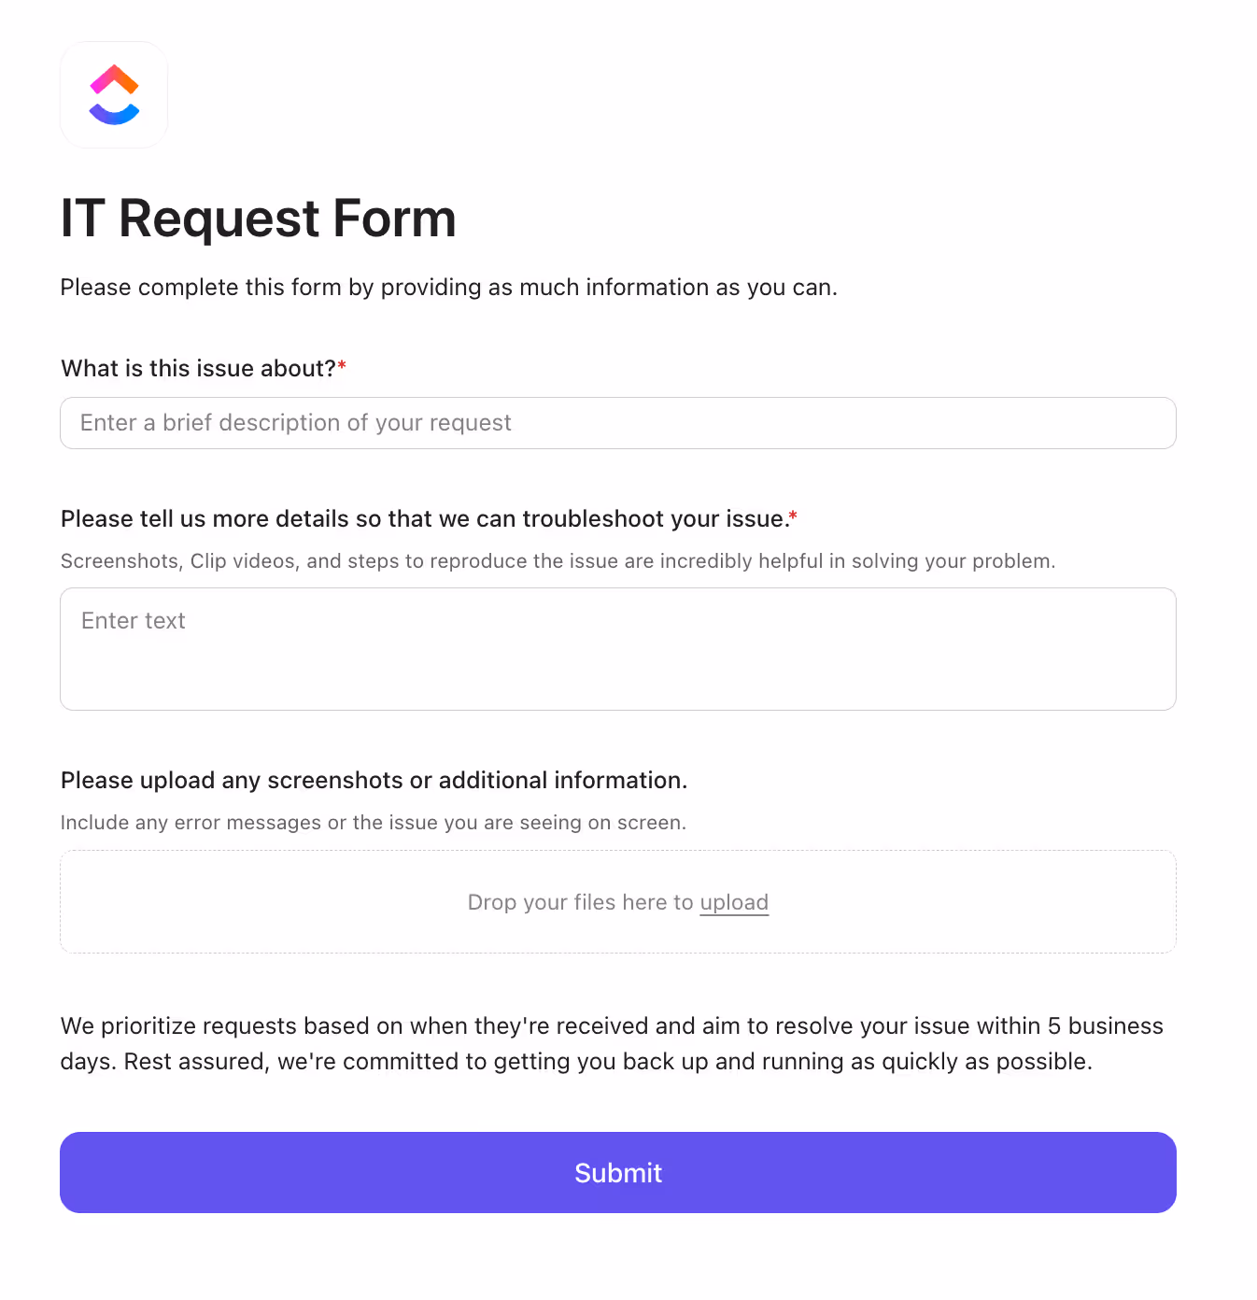
Task: Focus the 'Enter text' details textarea
Action: pyautogui.click(x=617, y=648)
